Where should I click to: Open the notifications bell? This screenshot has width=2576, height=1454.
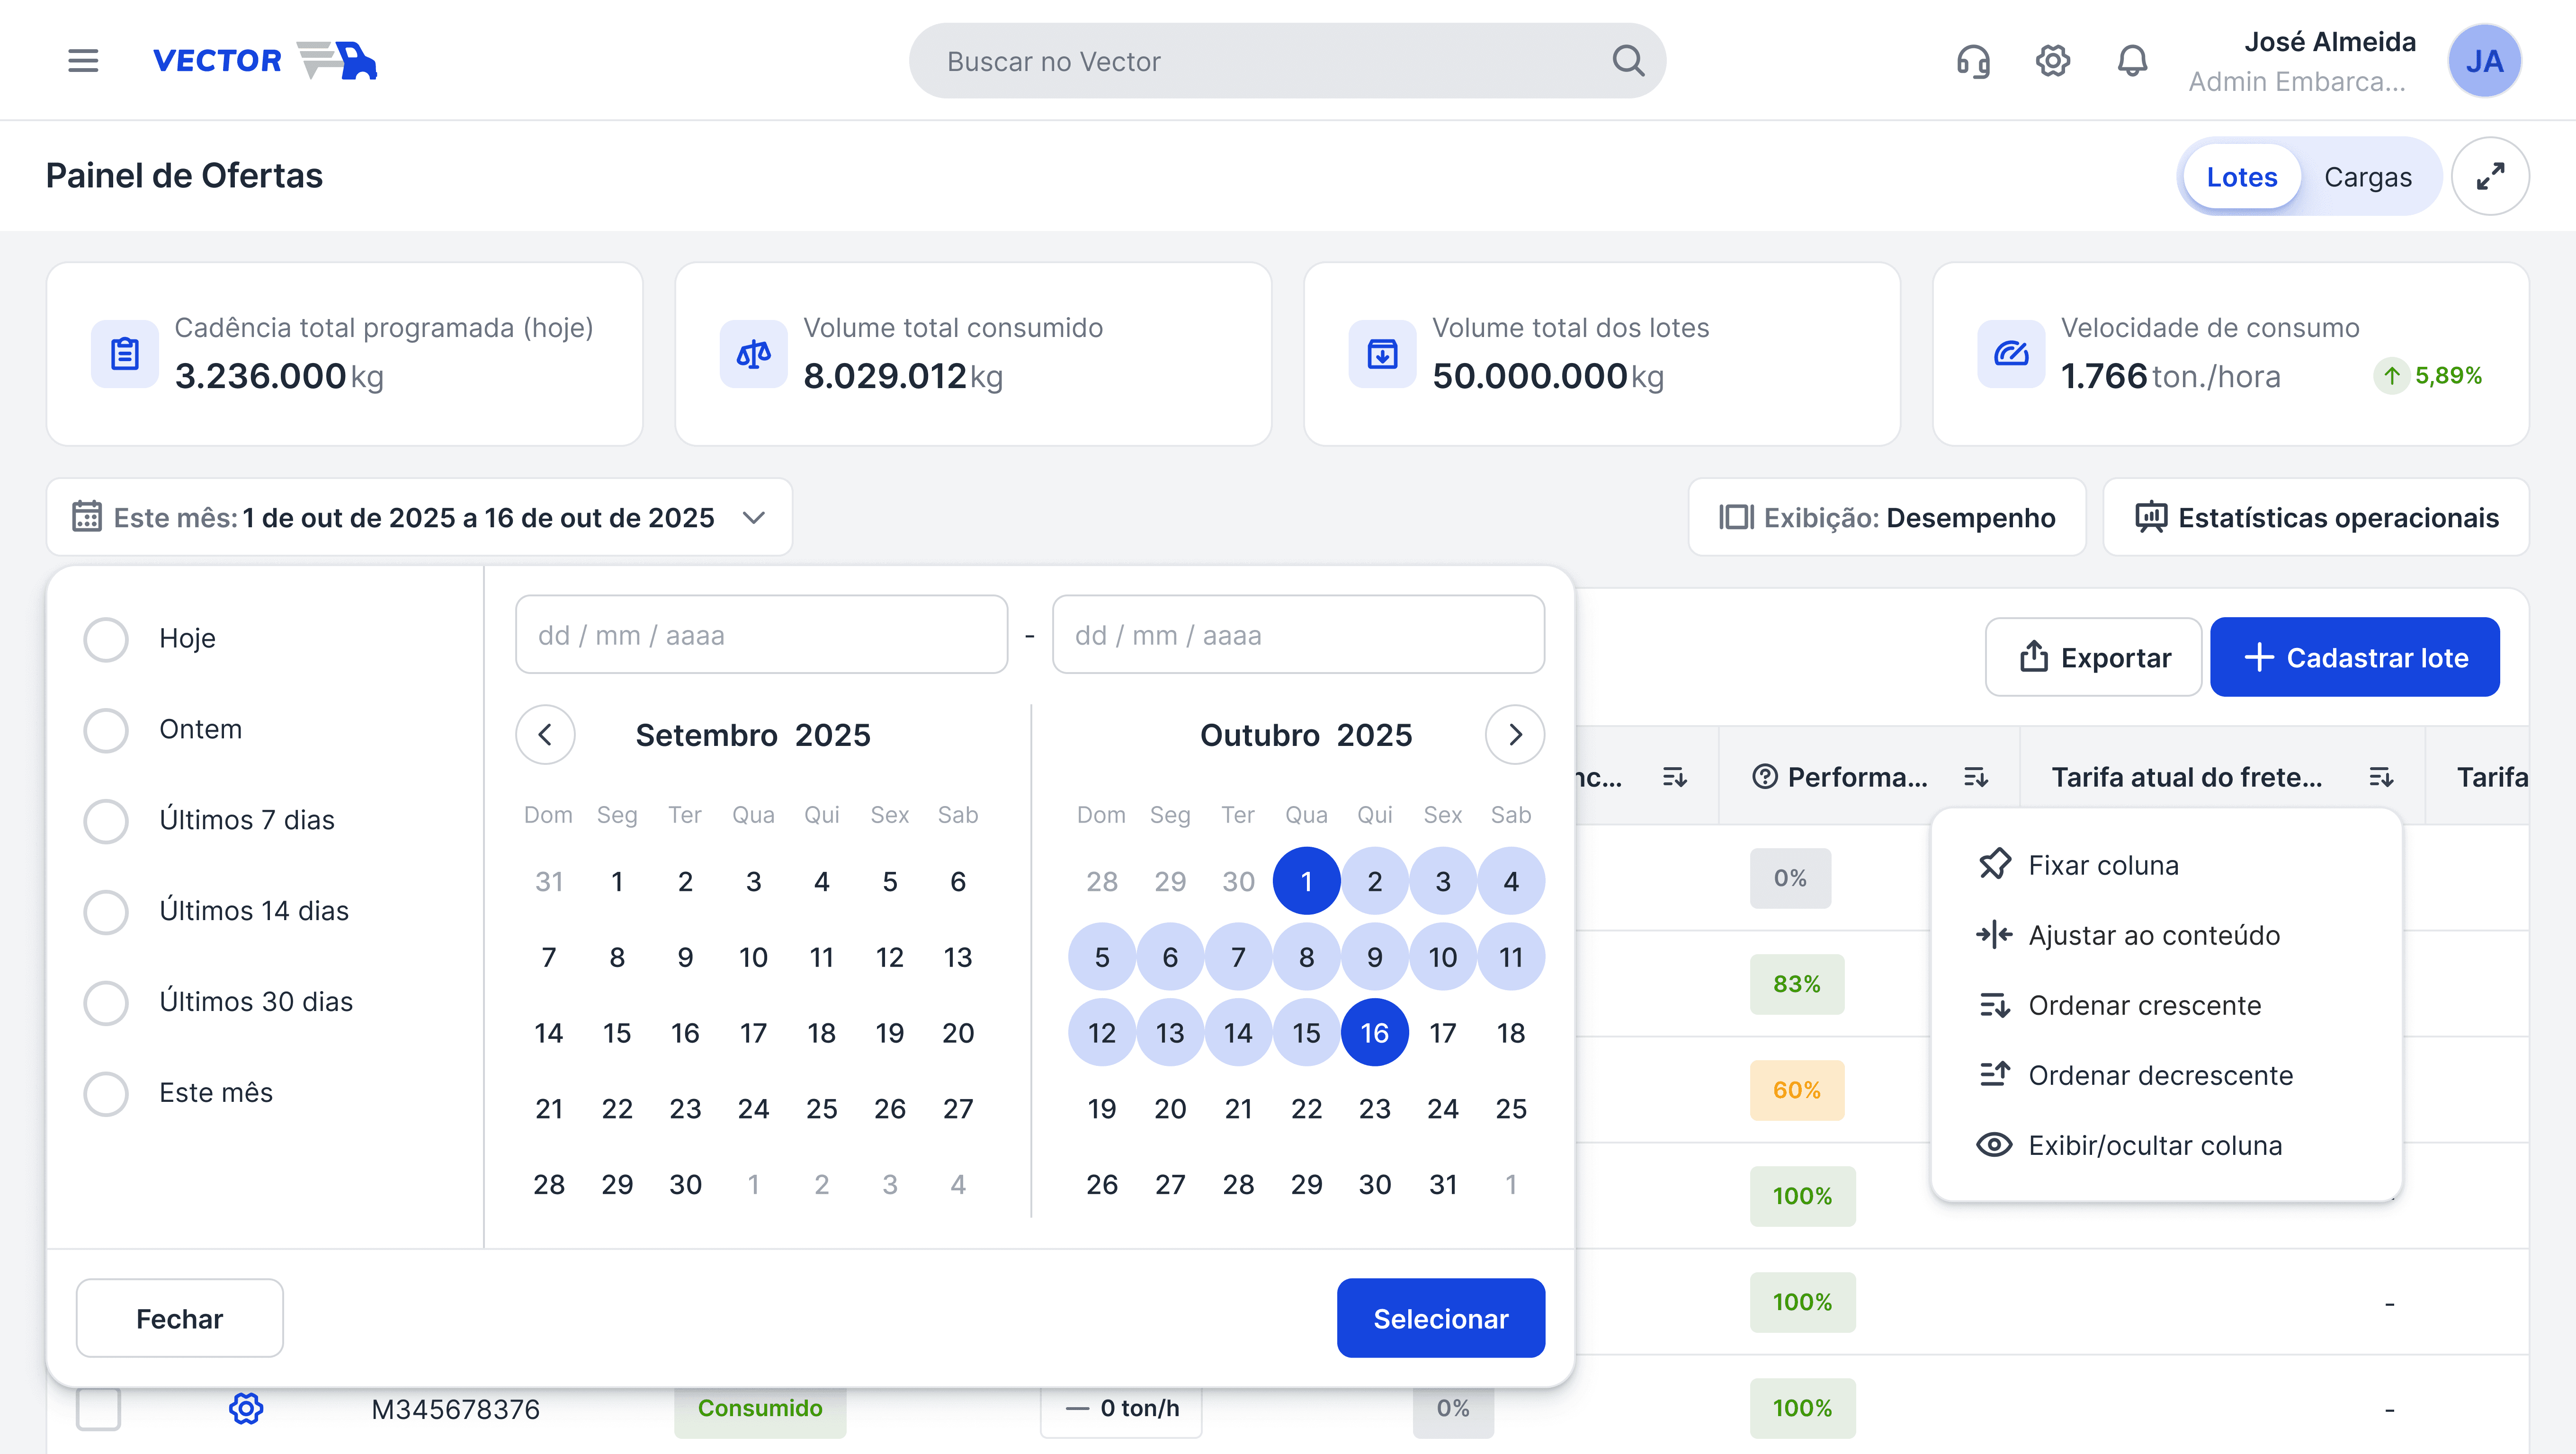click(2132, 61)
